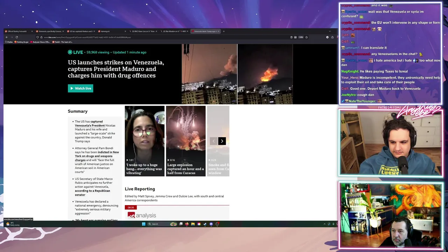This screenshot has width=448, height=252.
Task: Click the '59,968 viewing' text
Action: (98, 52)
